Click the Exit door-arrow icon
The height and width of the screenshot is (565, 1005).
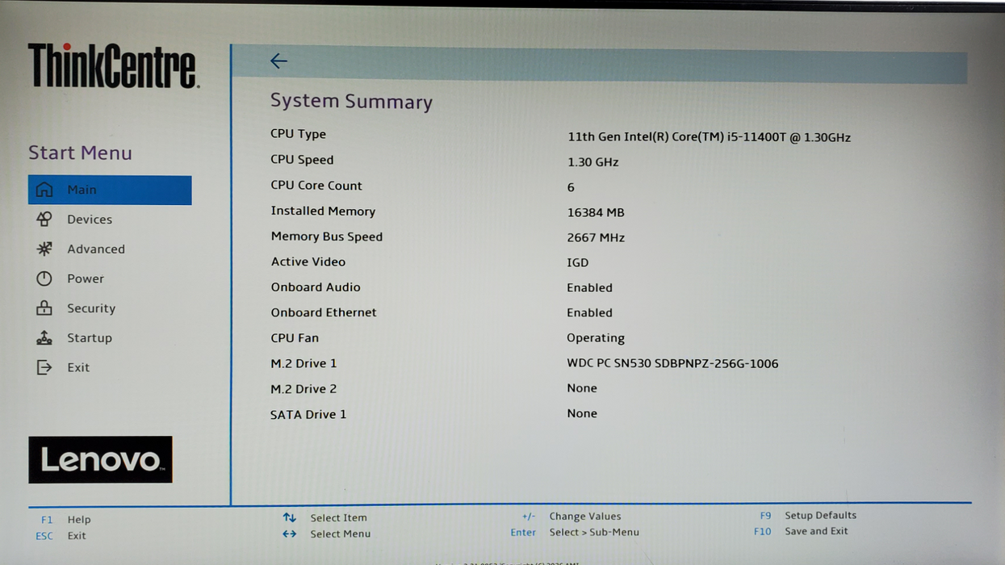[44, 367]
